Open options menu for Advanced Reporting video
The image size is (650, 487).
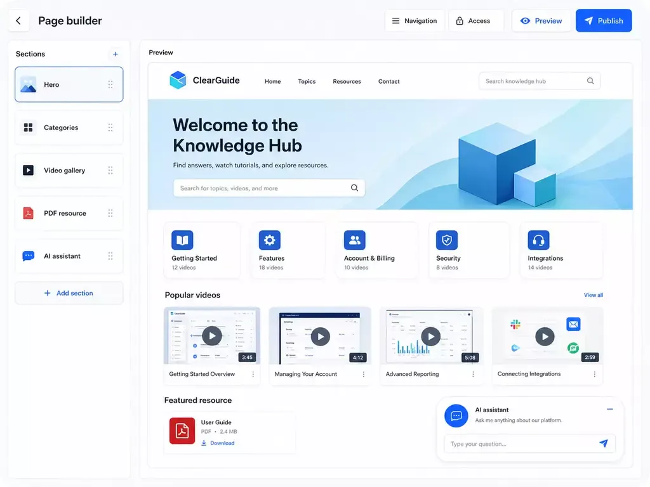point(473,374)
